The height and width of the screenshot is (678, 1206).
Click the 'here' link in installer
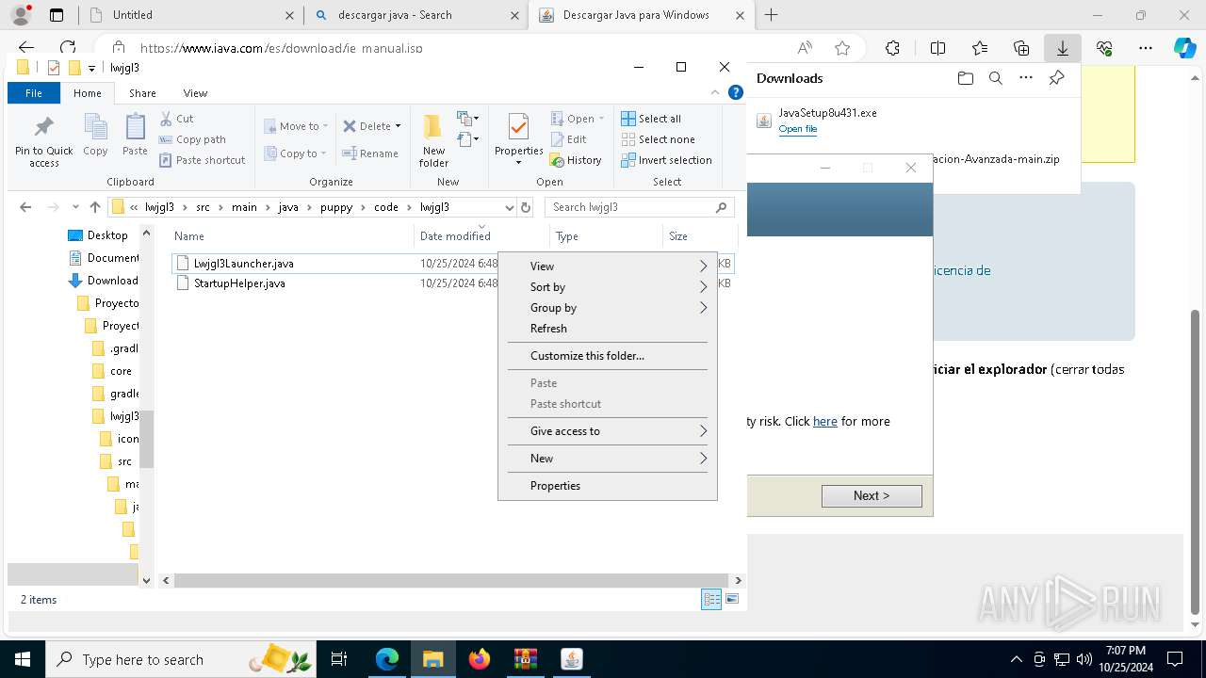click(825, 421)
